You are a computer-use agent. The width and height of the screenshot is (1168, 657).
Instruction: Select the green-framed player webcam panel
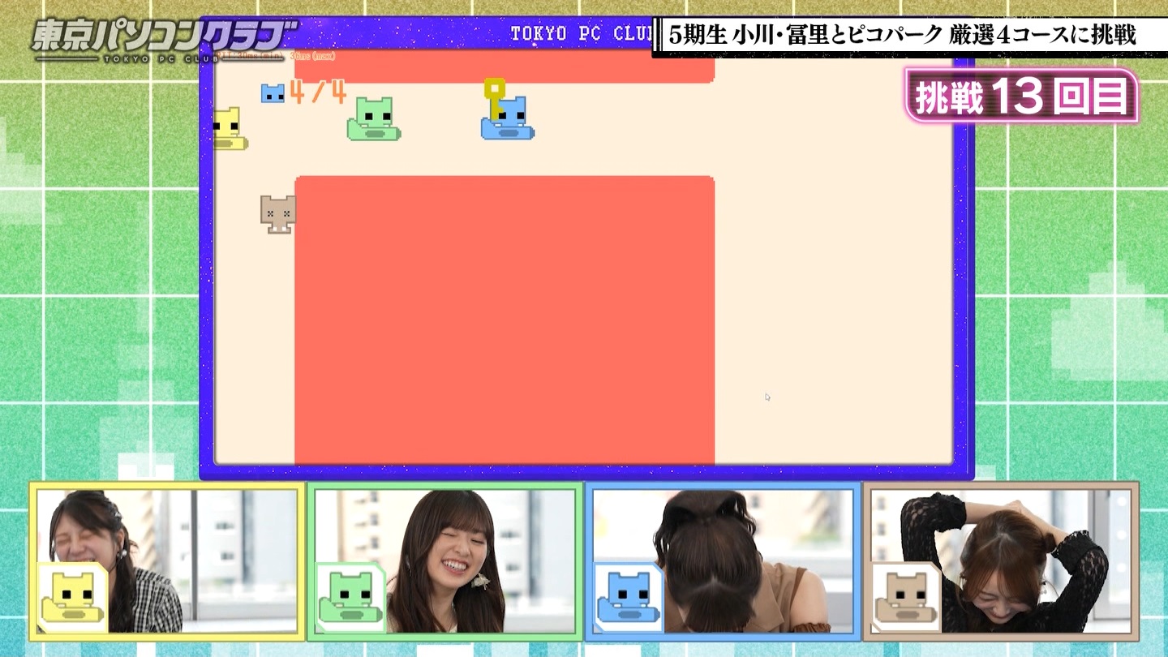(444, 560)
